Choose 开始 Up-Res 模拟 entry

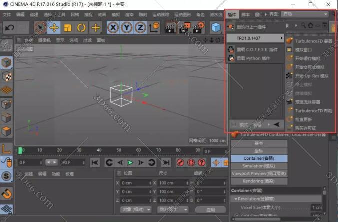pyautogui.click(x=311, y=76)
